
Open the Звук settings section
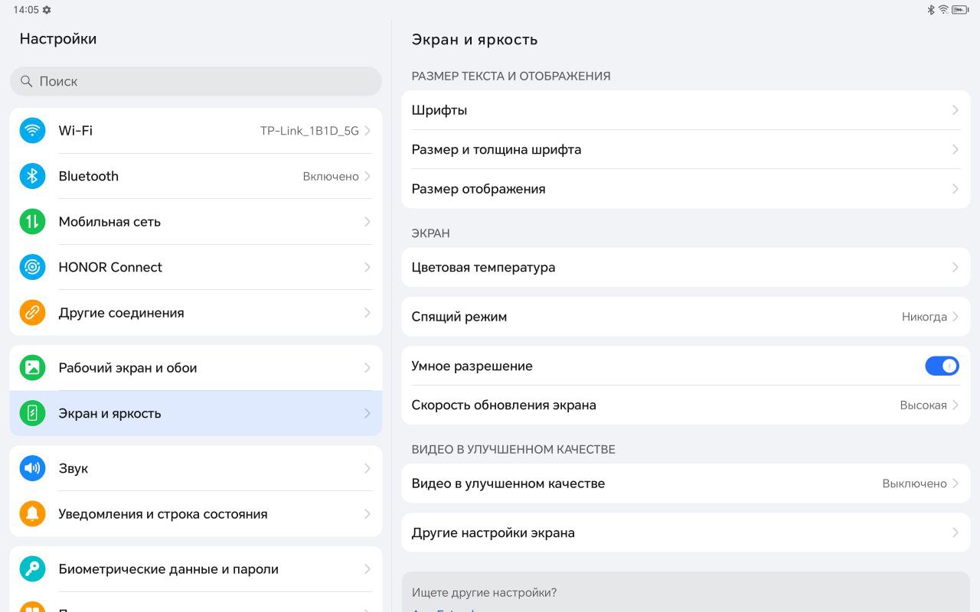pyautogui.click(x=196, y=468)
